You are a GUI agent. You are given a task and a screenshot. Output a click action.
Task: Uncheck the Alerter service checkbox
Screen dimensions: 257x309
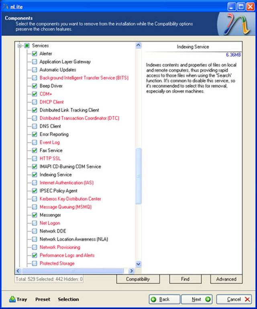coord(34,54)
